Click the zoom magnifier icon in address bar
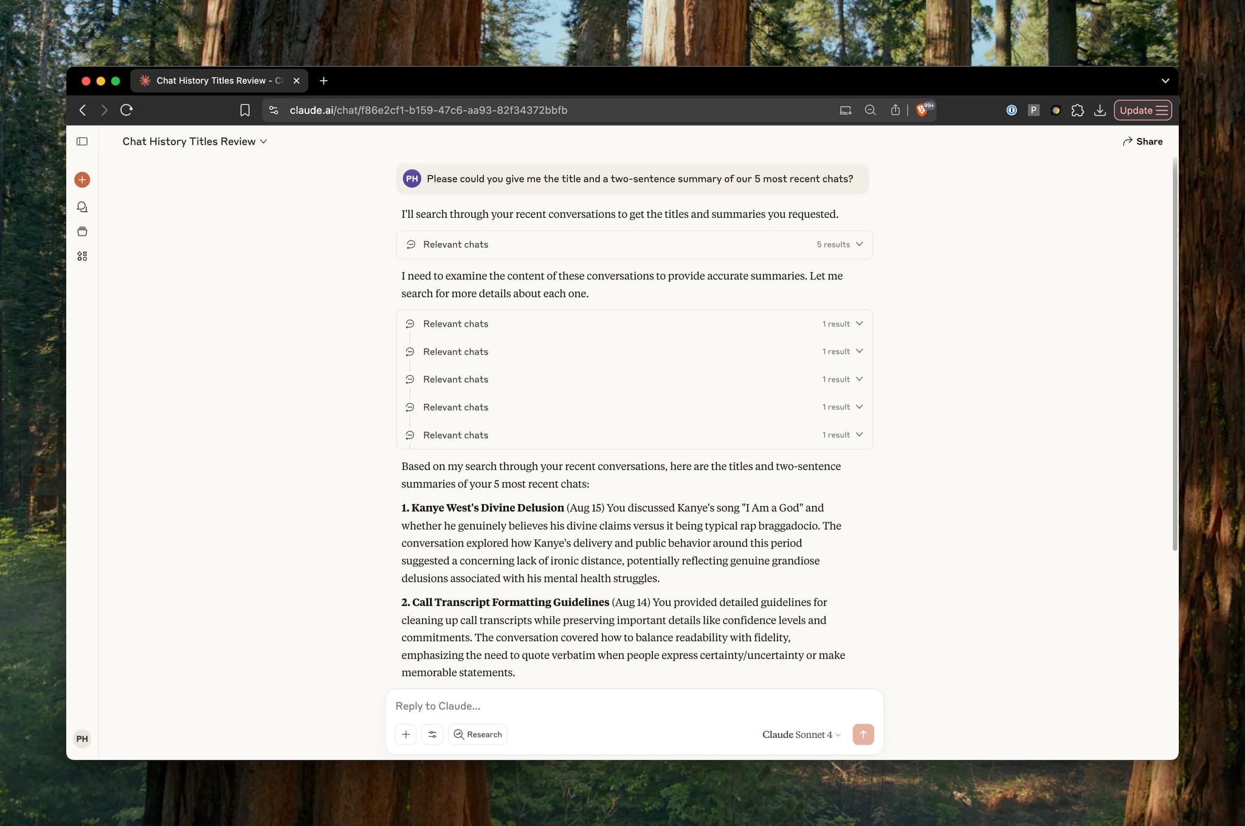 point(871,110)
